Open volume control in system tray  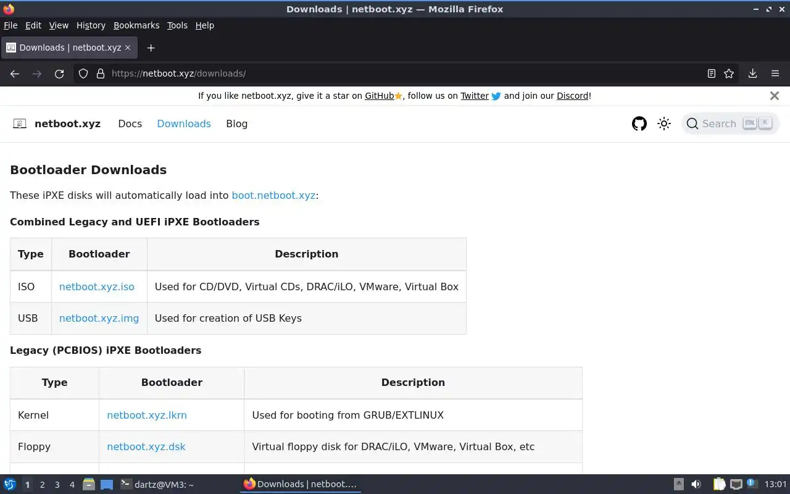tap(696, 485)
